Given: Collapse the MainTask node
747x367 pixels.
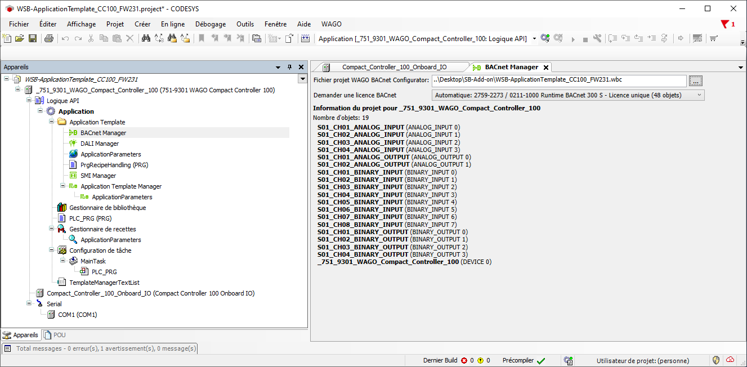Looking at the screenshot, I should tap(63, 261).
